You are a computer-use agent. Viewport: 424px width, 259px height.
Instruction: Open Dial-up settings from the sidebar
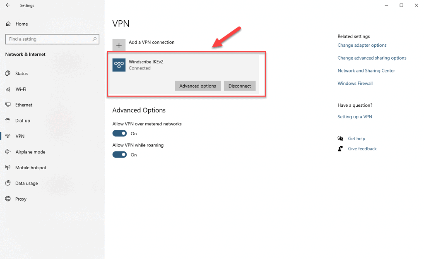9,120
